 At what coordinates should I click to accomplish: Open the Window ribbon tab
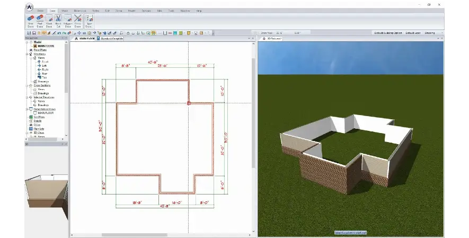point(185,11)
